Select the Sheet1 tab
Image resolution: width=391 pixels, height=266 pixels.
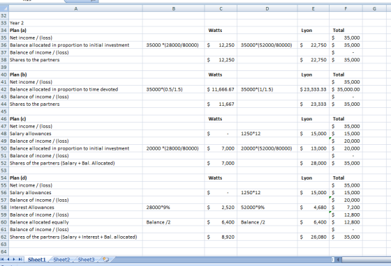pyautogui.click(x=37, y=260)
